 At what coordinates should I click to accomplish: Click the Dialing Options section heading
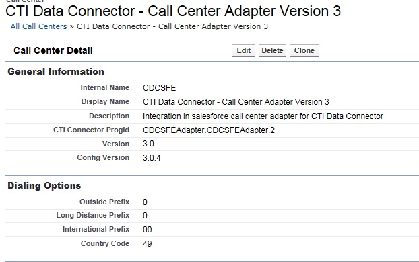pos(44,186)
